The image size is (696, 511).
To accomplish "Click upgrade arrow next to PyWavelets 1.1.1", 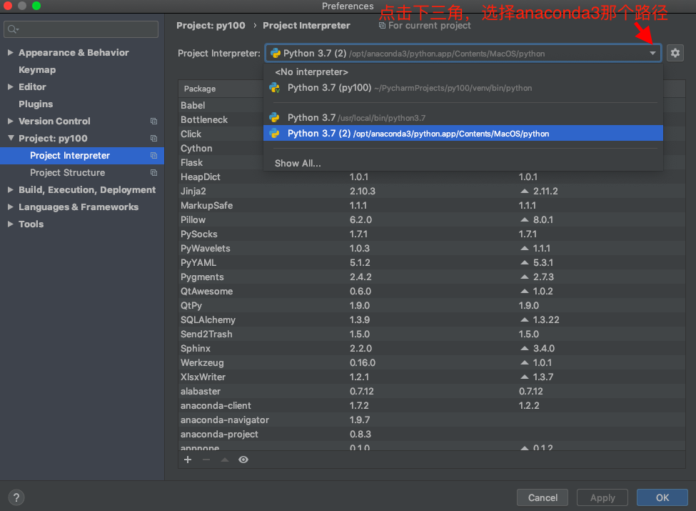I will point(525,249).
